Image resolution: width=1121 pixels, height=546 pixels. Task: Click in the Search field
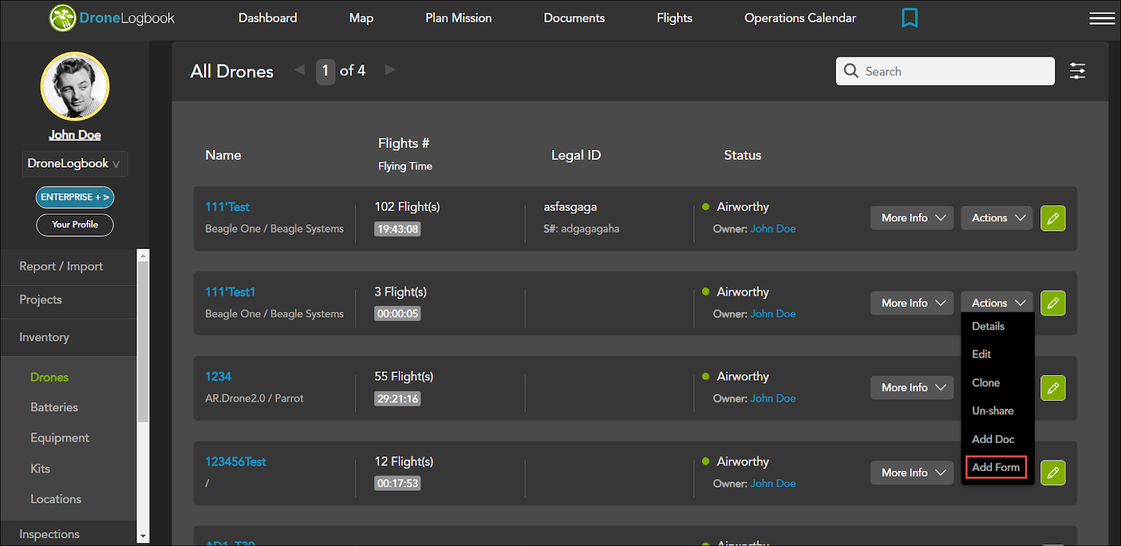pos(945,71)
